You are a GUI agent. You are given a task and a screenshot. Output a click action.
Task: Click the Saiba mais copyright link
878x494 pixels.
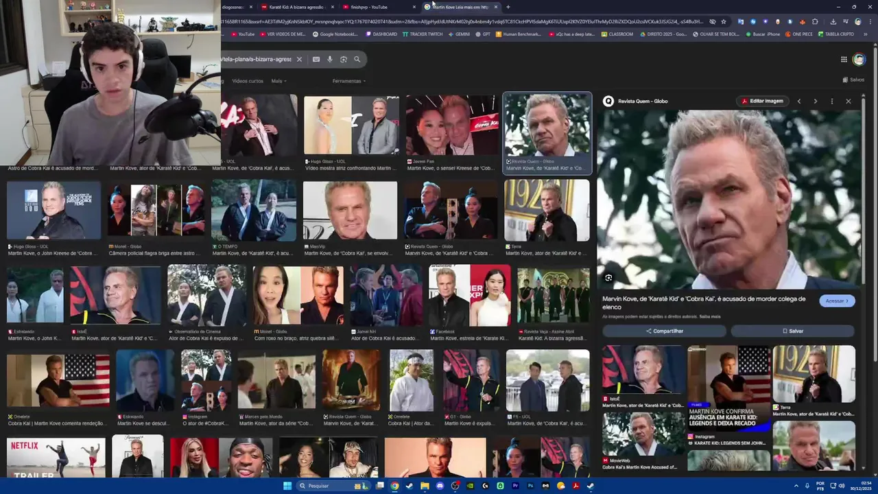pos(710,316)
